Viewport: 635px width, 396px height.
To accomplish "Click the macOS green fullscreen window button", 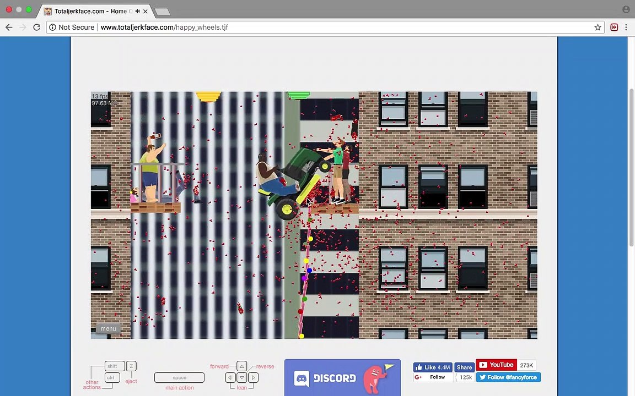I will pyautogui.click(x=29, y=9).
